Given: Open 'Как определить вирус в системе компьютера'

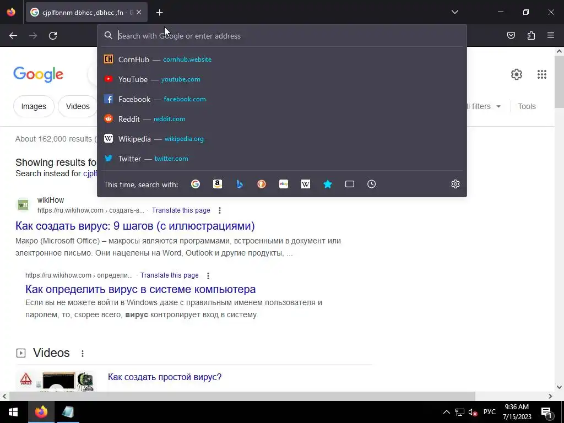Looking at the screenshot, I should pyautogui.click(x=140, y=289).
